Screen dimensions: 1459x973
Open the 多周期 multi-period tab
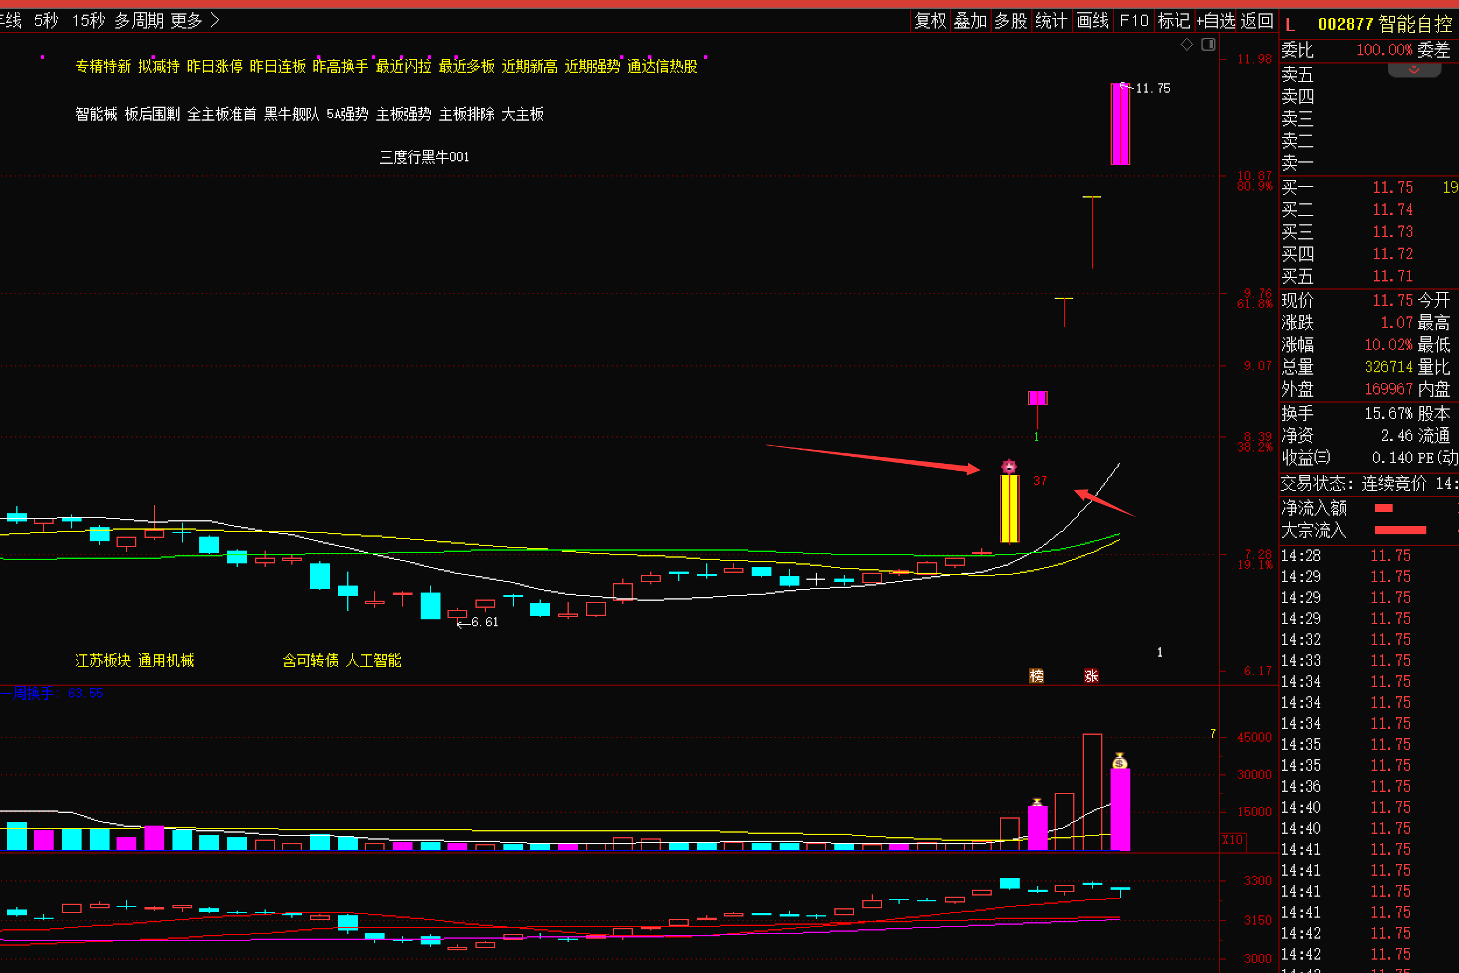tap(139, 21)
